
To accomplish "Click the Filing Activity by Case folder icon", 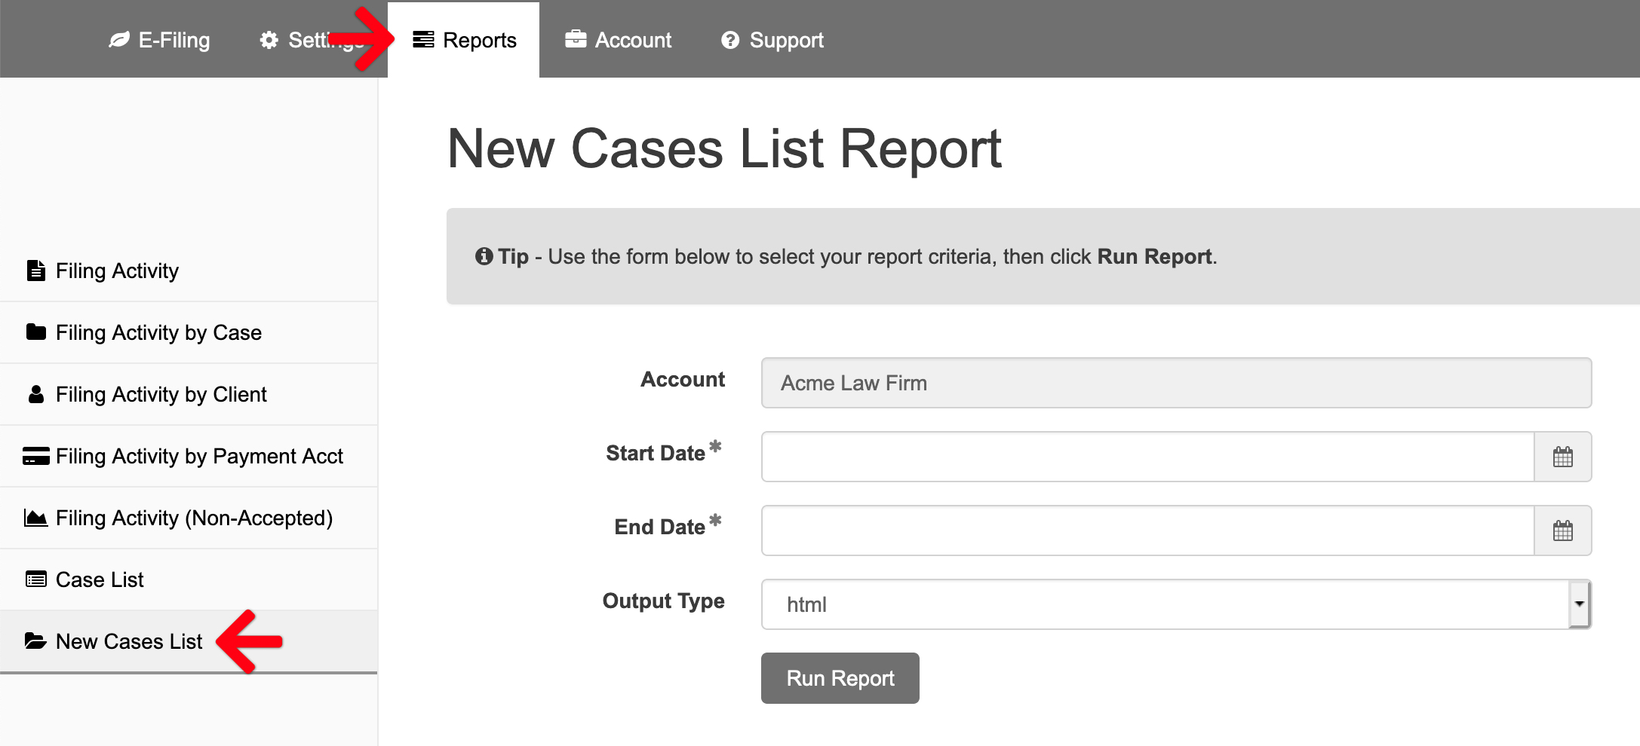I will pos(35,332).
